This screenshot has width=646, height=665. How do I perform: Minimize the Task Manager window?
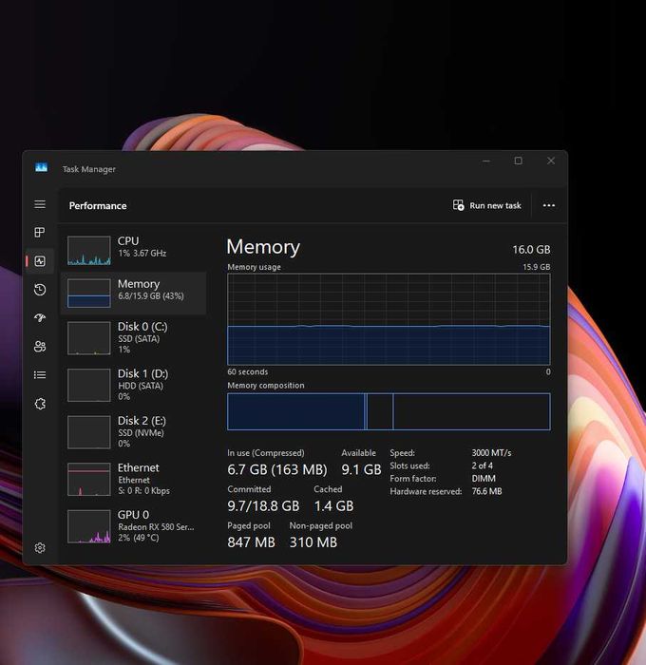(486, 161)
